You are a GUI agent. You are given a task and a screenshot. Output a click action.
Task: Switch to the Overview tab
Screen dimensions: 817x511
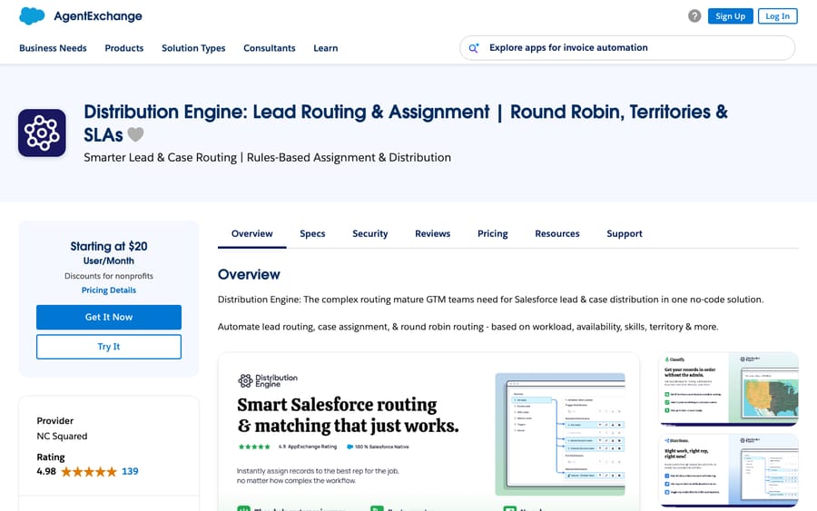click(x=252, y=234)
